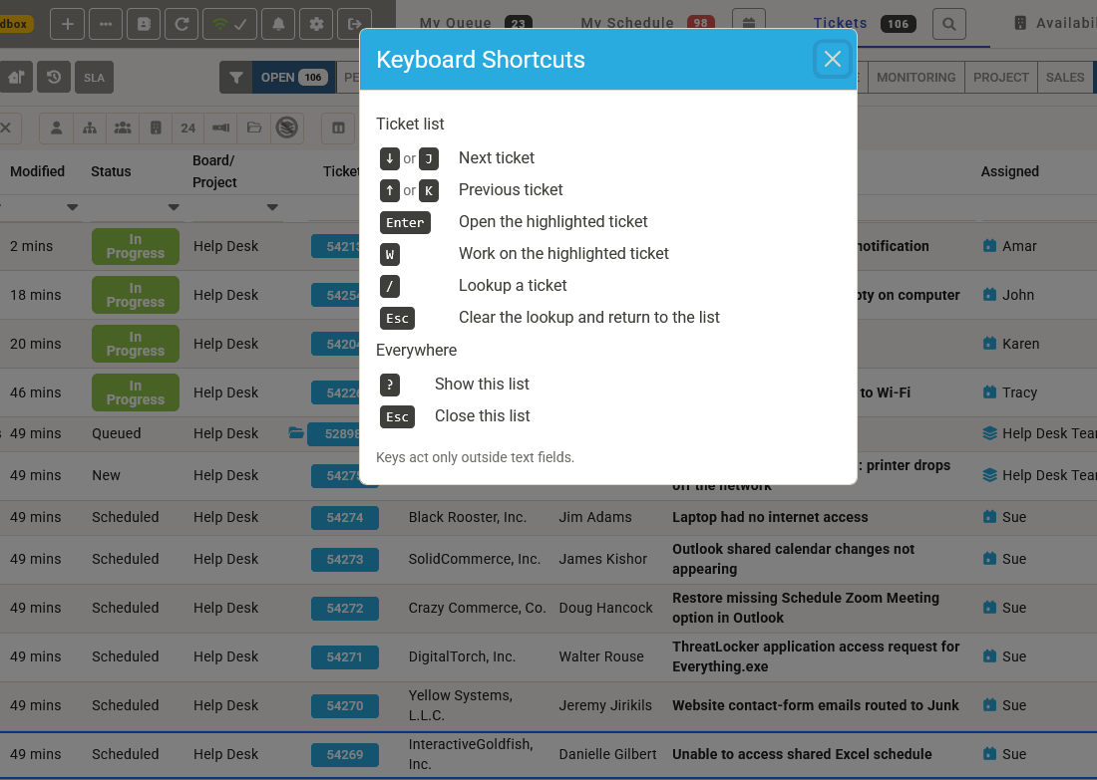
Task: Open the contacts address book icon
Action: (144, 24)
